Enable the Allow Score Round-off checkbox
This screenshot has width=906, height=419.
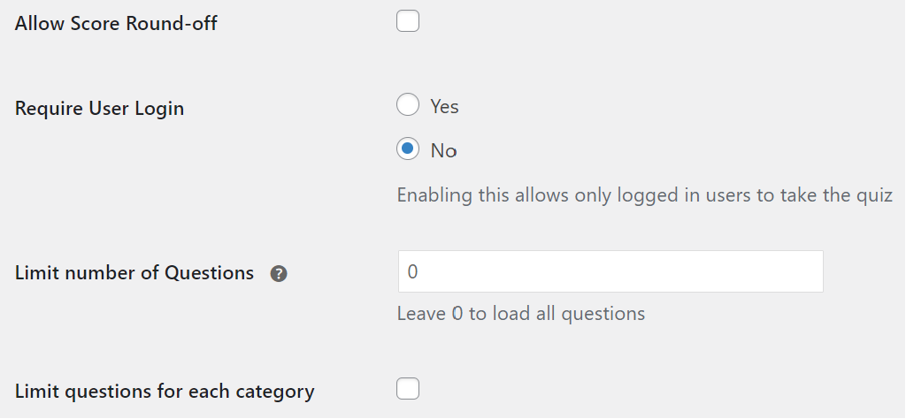(407, 21)
